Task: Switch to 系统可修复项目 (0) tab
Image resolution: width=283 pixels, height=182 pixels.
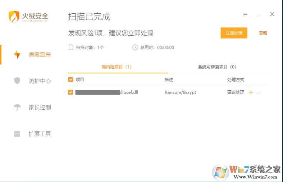Action: click(x=217, y=67)
